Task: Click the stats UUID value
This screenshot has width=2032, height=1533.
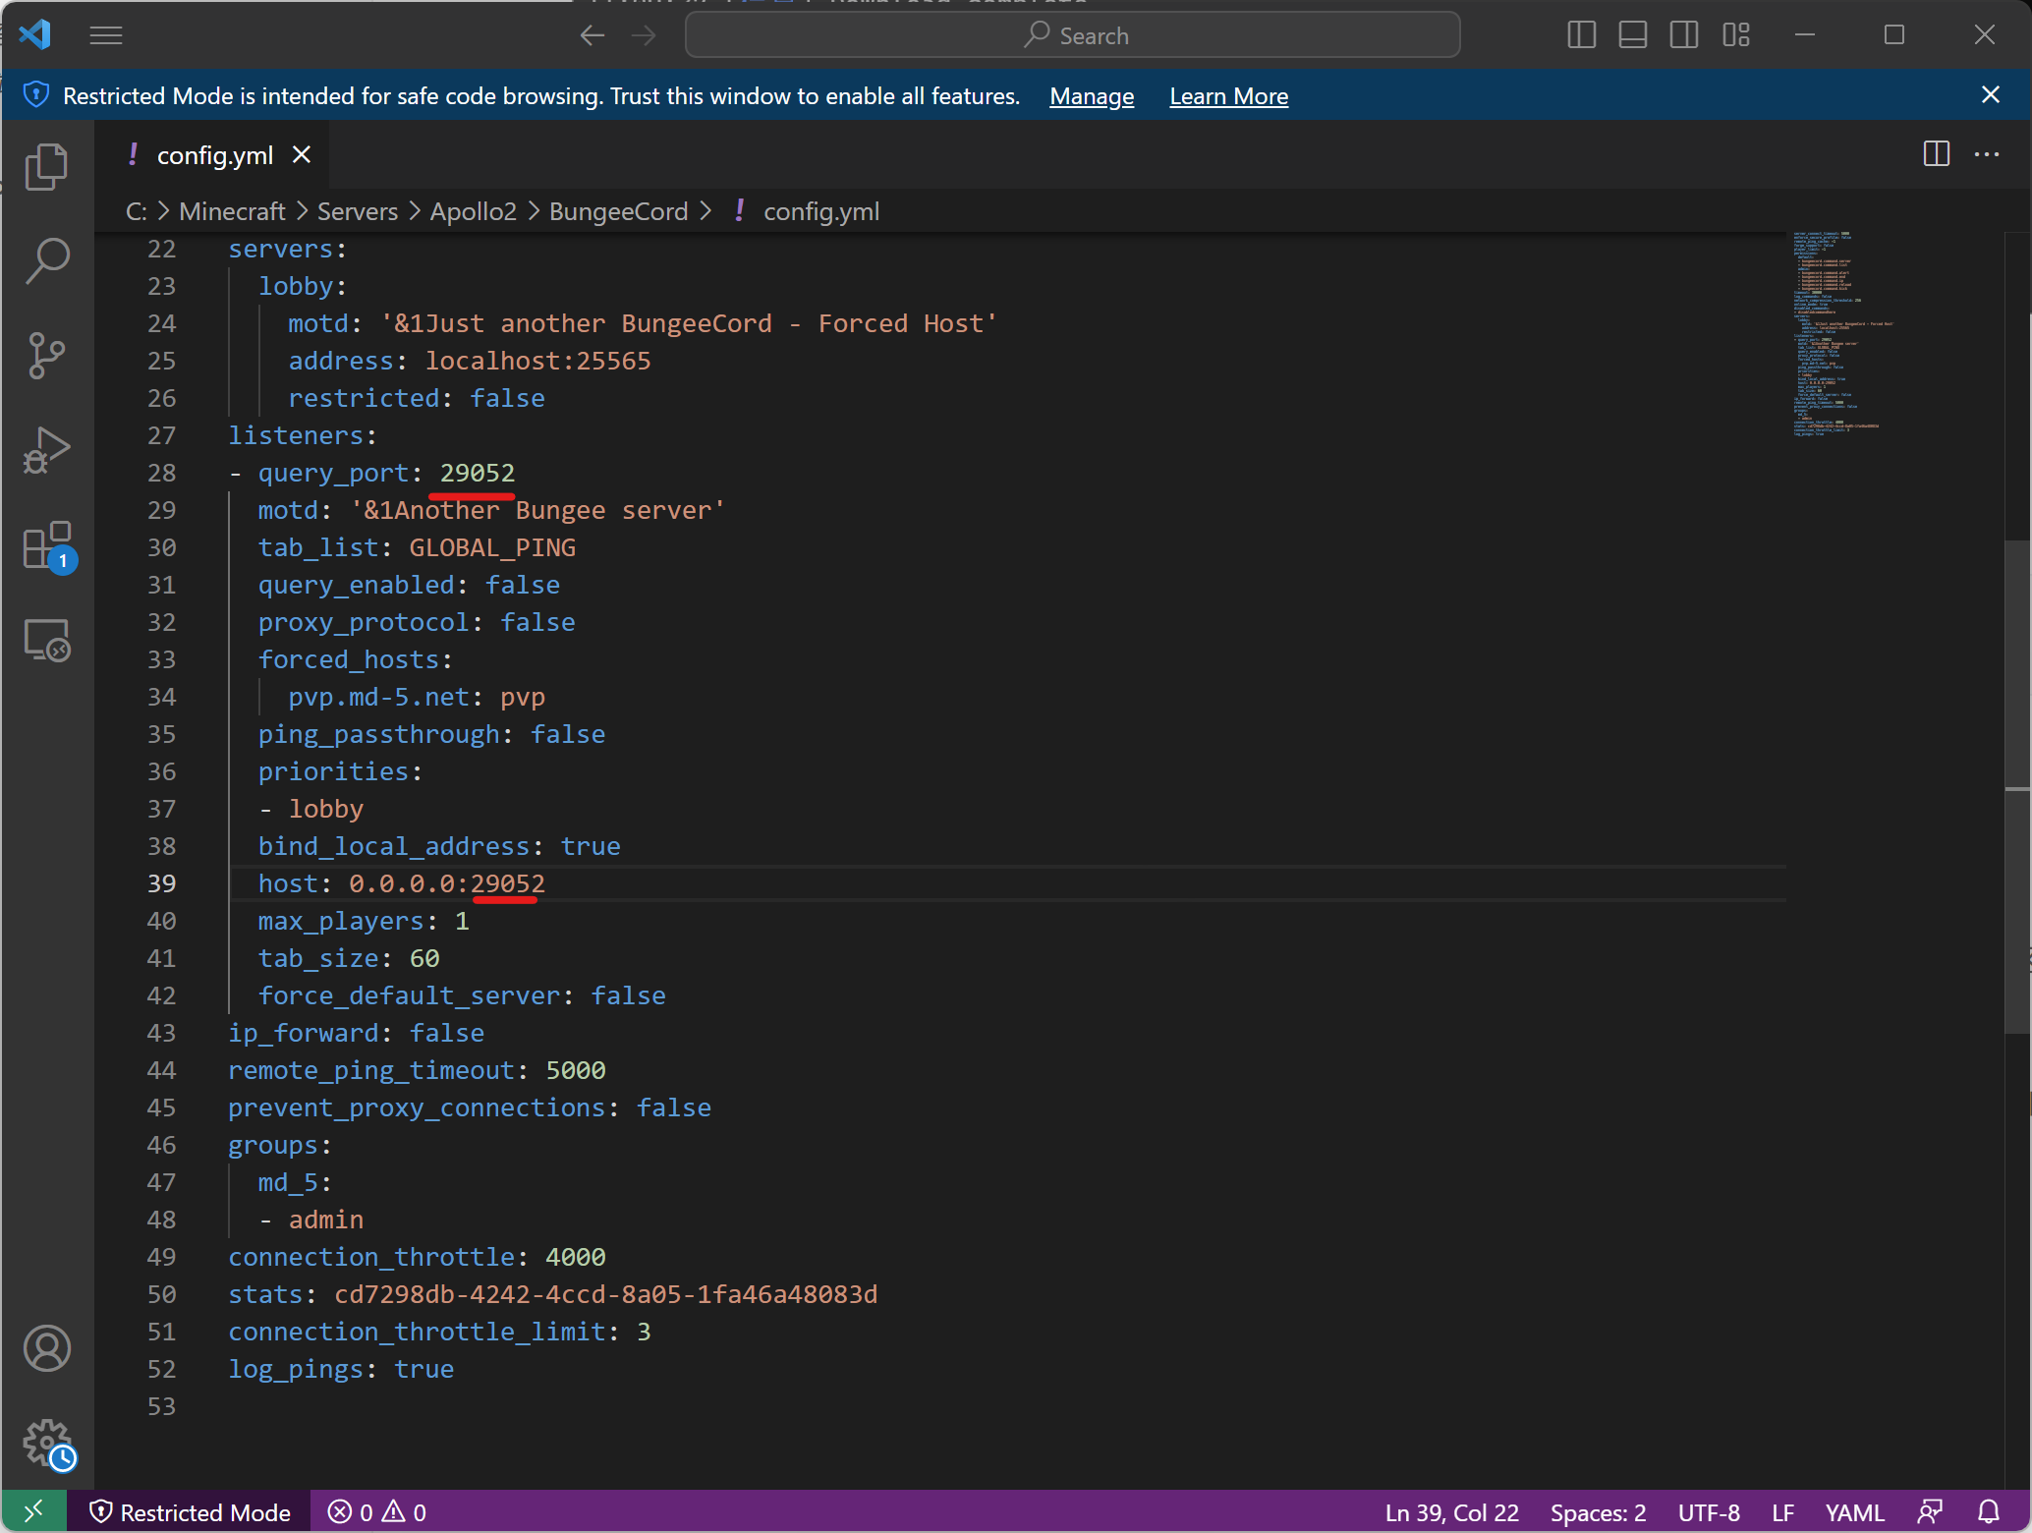Action: pos(605,1294)
